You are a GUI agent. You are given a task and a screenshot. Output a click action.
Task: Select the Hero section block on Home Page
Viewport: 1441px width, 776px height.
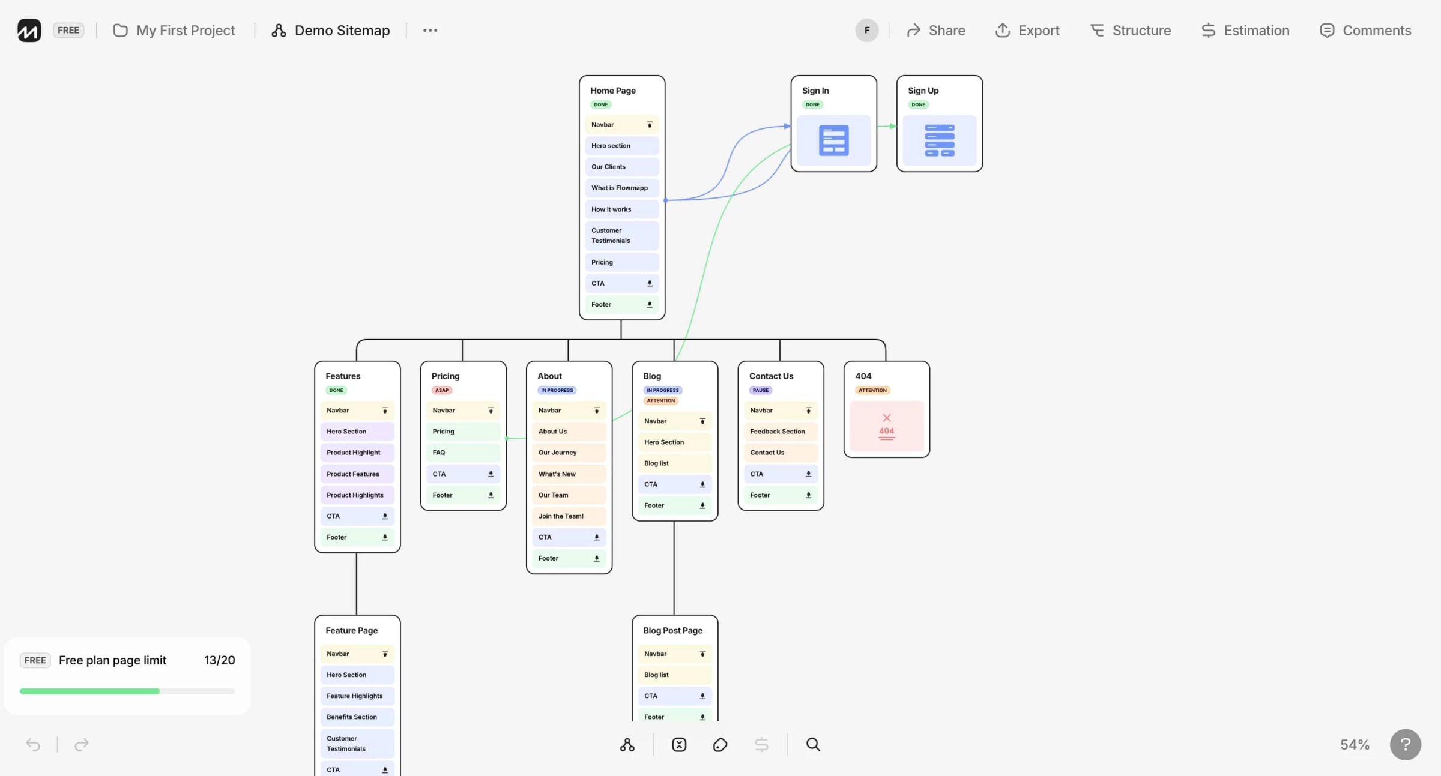[x=622, y=146]
